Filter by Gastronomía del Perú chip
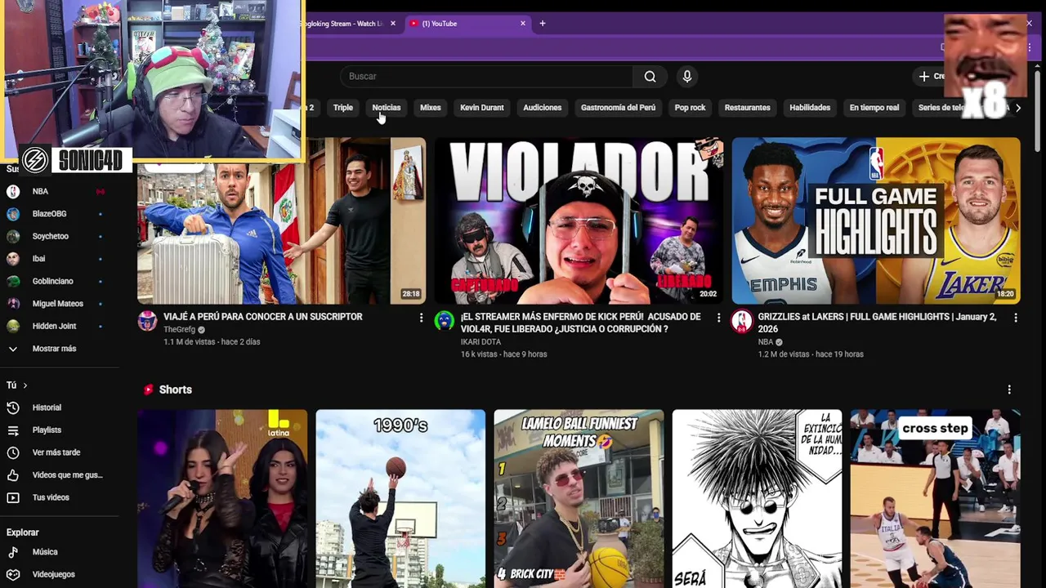The height and width of the screenshot is (588, 1046). [618, 108]
